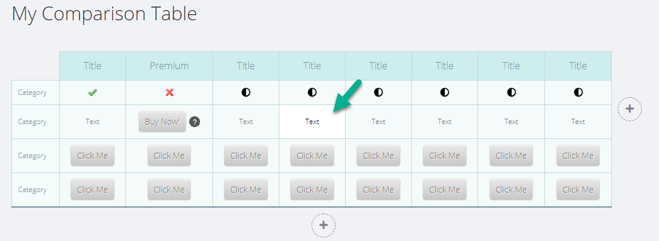This screenshot has height=241, width=659.
Task: Add a new row with the bottom plus icon
Action: (x=323, y=225)
